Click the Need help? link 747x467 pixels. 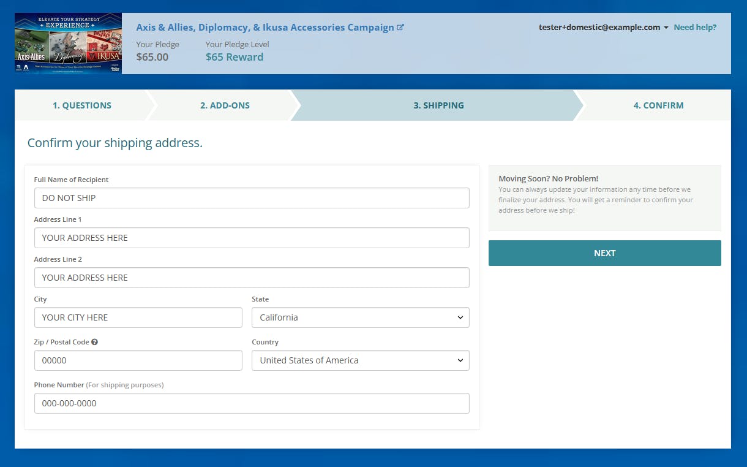[695, 28]
